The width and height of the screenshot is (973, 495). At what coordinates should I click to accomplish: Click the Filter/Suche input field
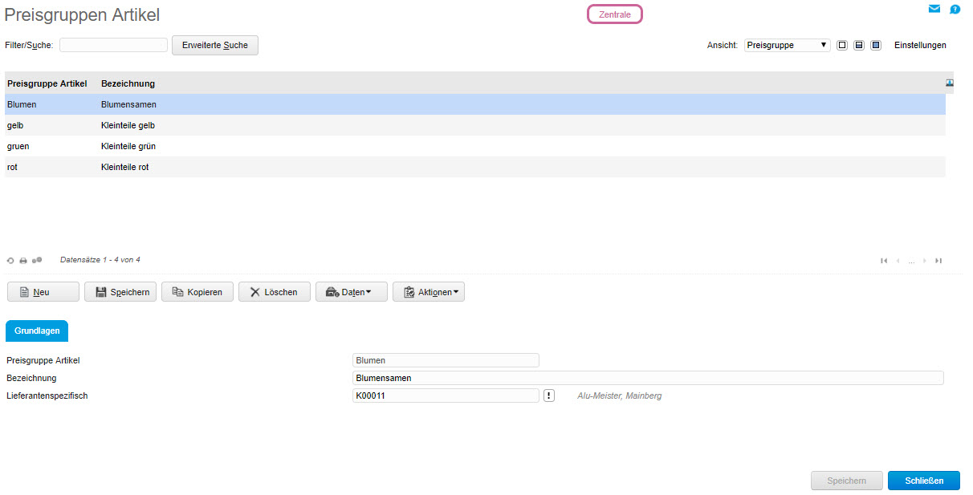coord(113,46)
